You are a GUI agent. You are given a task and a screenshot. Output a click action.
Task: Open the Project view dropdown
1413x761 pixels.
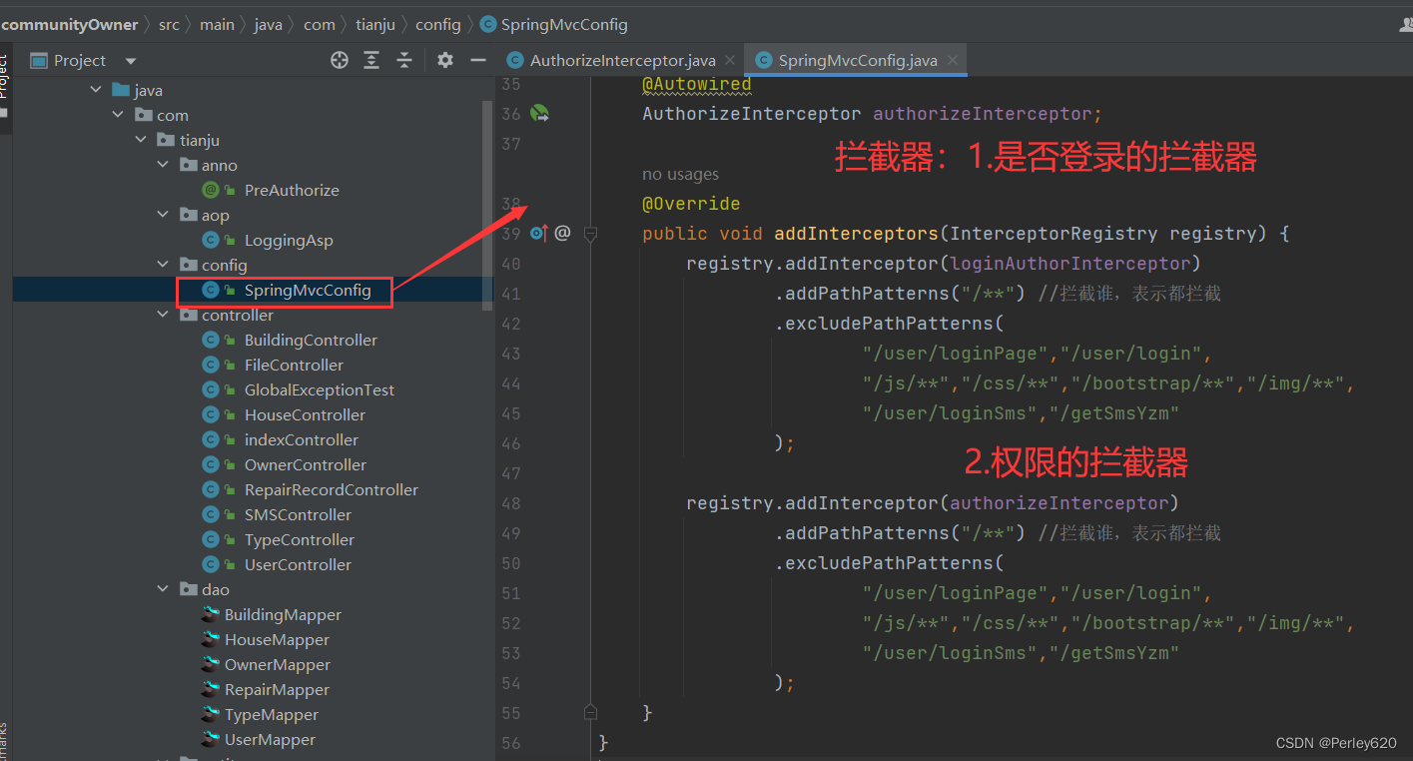(131, 61)
